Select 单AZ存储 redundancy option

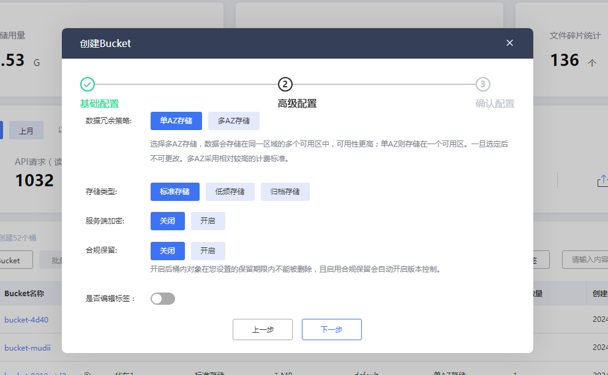click(x=176, y=120)
